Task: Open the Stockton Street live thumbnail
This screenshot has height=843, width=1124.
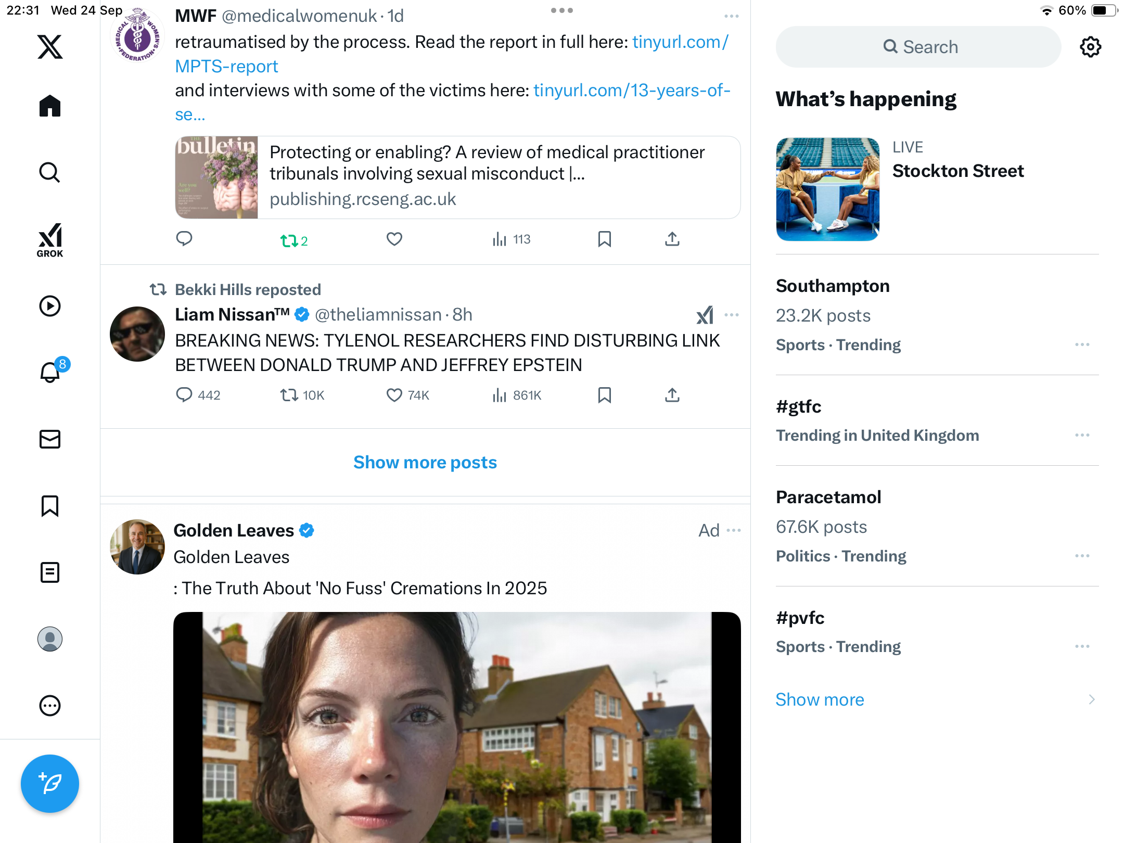Action: pos(827,189)
